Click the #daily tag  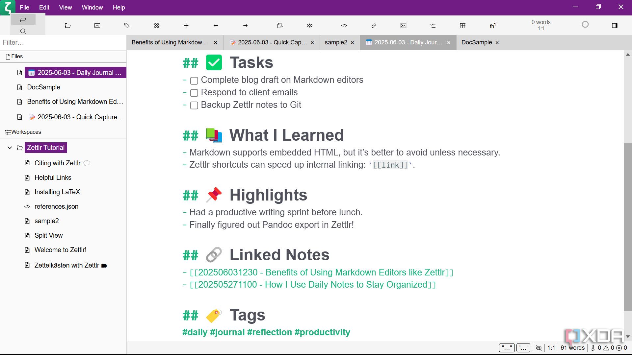point(195,332)
